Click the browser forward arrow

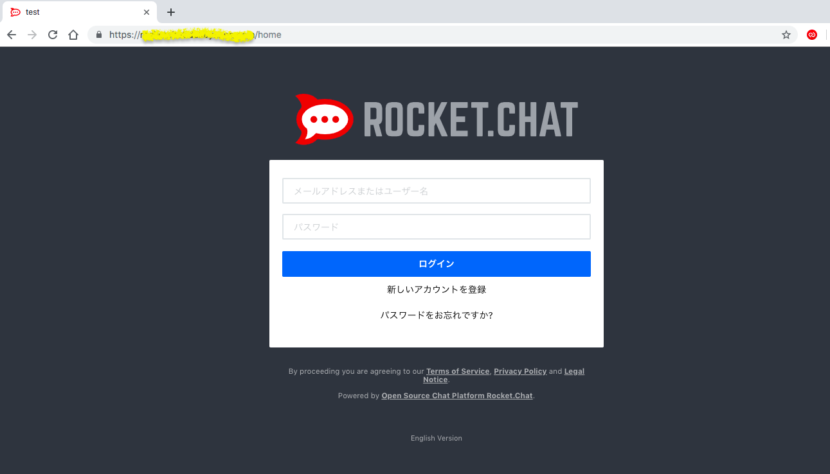(32, 34)
